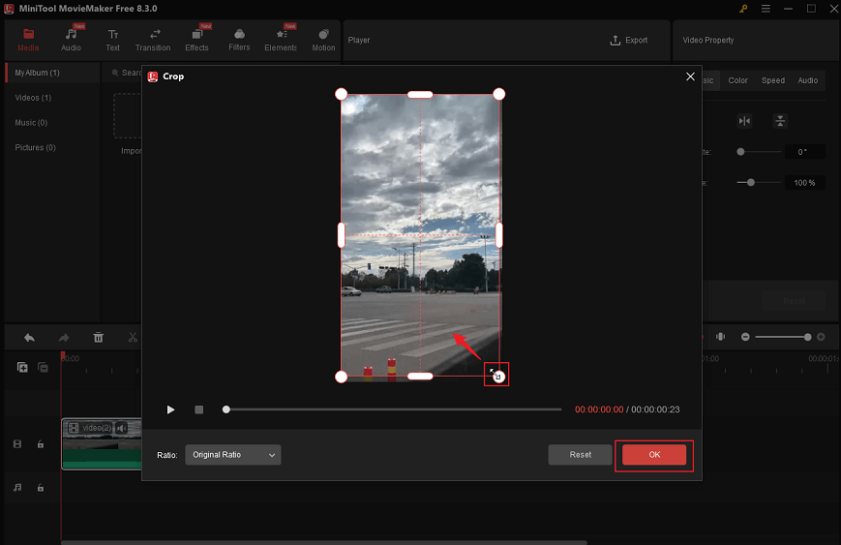
Task: Select the video(2) clip on timeline
Action: (x=102, y=444)
